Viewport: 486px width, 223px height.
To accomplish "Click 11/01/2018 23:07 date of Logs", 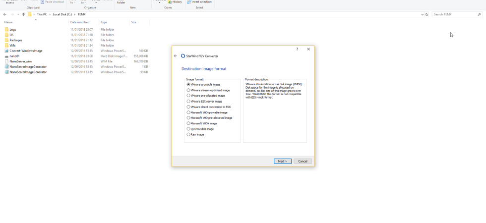I will (81, 29).
